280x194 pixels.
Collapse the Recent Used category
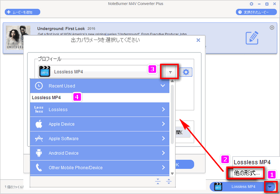click(163, 86)
